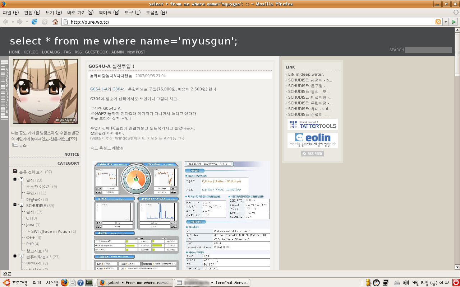Go forward with the Forward arrow button
Viewport: 460px width, 287px height.
[x=20, y=22]
